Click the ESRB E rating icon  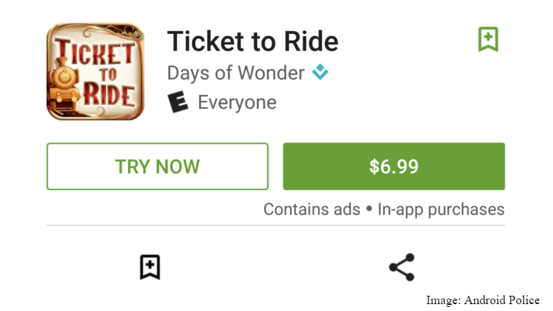coord(178,102)
